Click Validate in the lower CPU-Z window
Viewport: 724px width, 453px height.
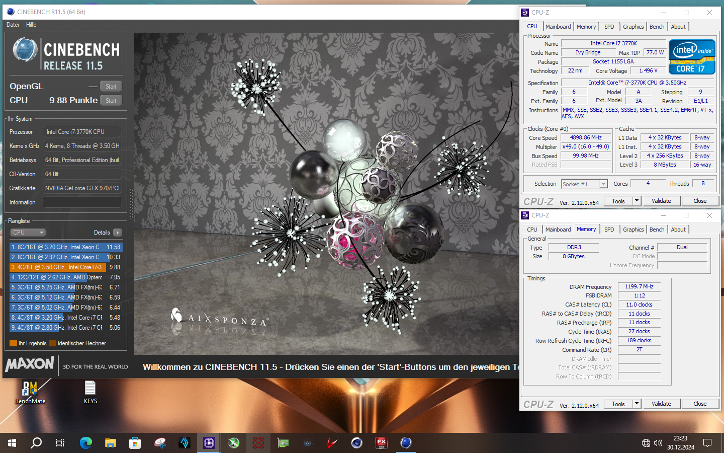point(661,404)
